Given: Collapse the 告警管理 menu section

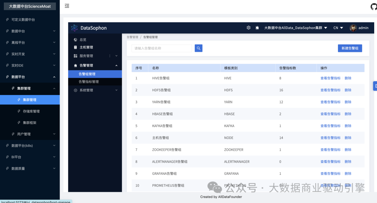Looking at the screenshot, I should click(x=116, y=65).
